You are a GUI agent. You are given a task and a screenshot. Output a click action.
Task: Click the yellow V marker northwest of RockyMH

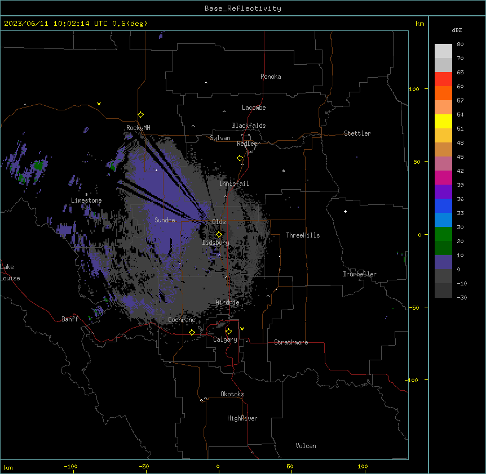tap(99, 104)
